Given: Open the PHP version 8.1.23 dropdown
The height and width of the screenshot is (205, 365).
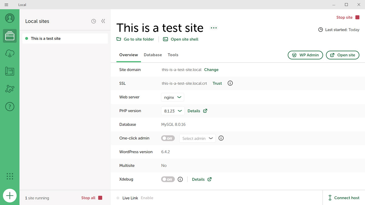Looking at the screenshot, I should 173,111.
